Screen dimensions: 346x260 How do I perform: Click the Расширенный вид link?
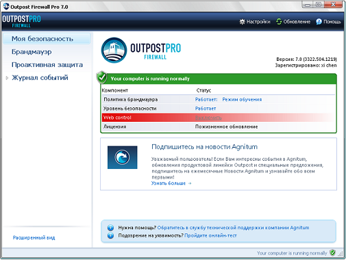(34, 237)
